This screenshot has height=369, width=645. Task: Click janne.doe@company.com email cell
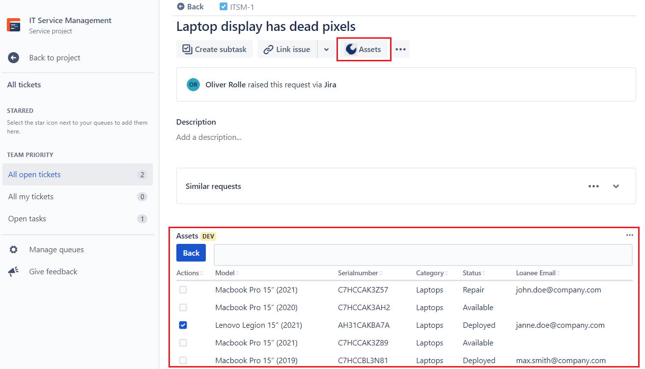pyautogui.click(x=560, y=325)
